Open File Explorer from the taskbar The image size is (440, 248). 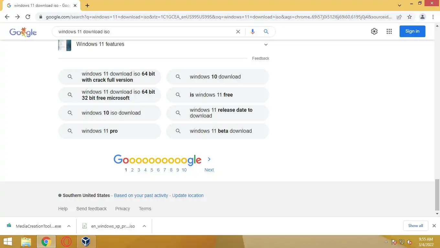26,242
